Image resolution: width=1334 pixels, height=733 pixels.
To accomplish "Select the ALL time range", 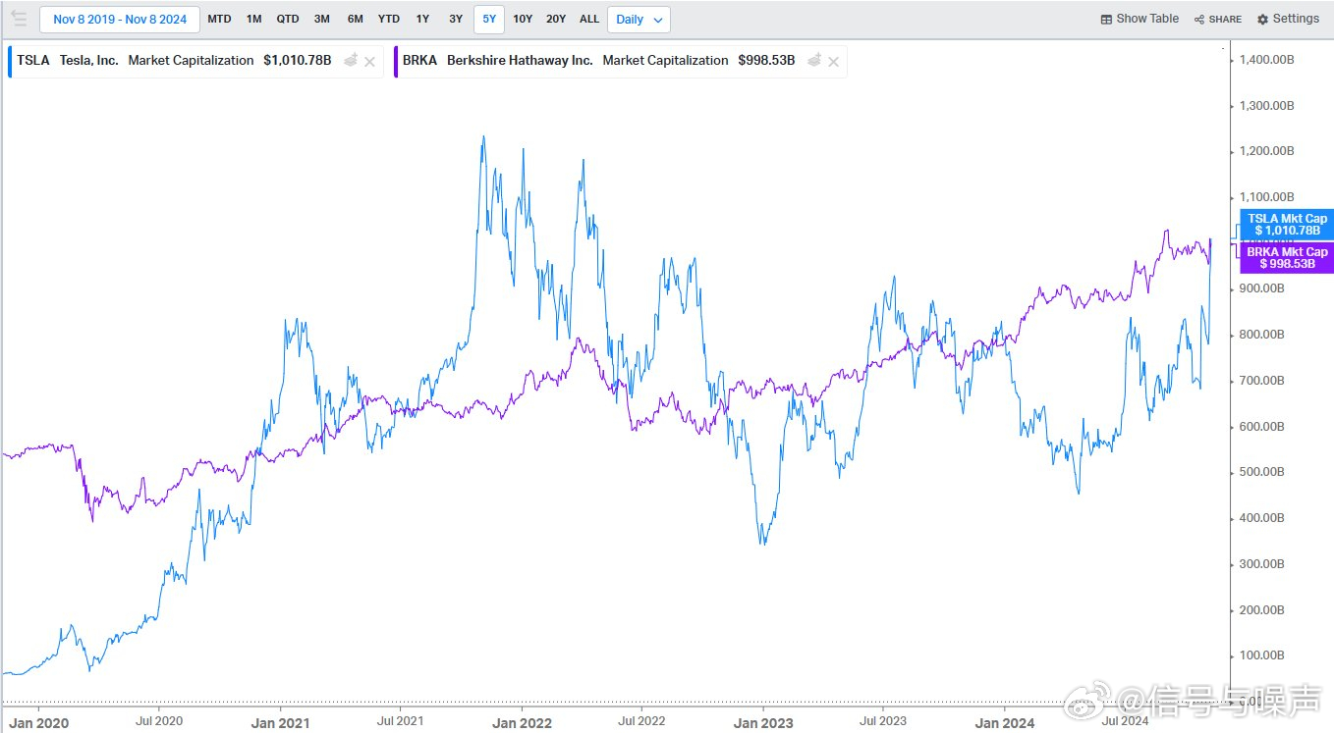I will click(589, 20).
